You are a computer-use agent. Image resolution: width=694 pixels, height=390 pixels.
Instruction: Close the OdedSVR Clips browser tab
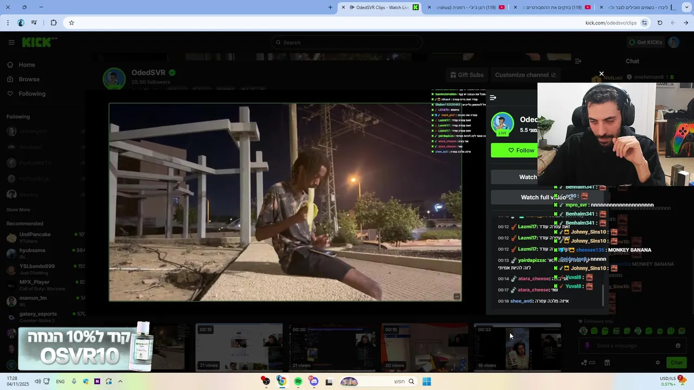point(343,7)
